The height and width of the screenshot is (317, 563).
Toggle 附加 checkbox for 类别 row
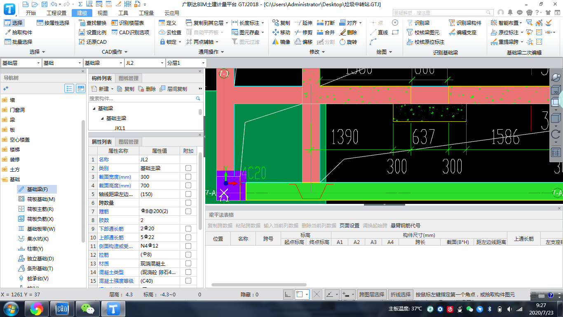coord(188,168)
